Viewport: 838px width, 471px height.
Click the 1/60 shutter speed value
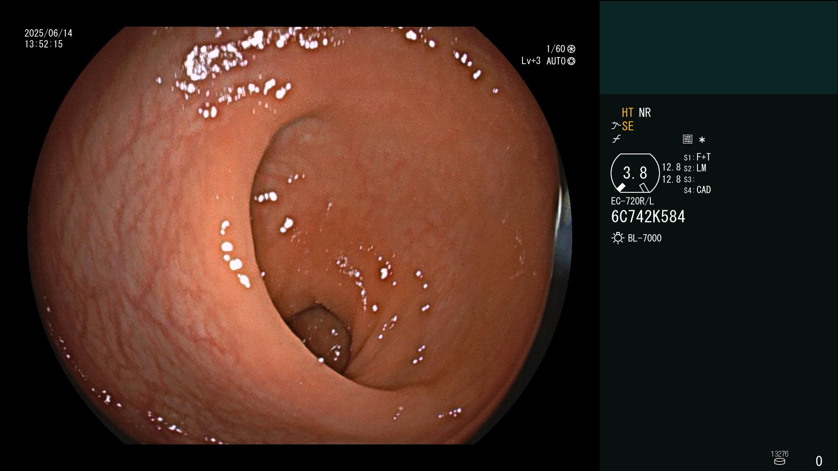click(x=556, y=49)
